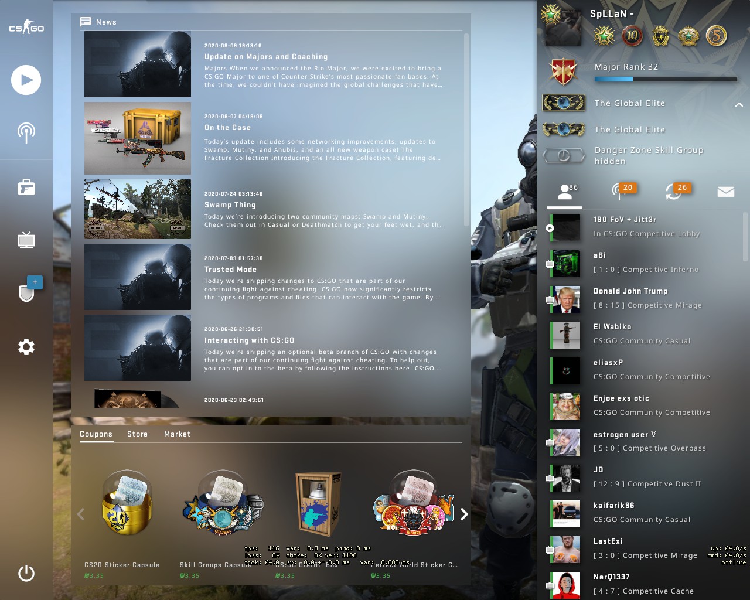
Task: Click the watch icon beside LastExi
Action: click(x=550, y=550)
